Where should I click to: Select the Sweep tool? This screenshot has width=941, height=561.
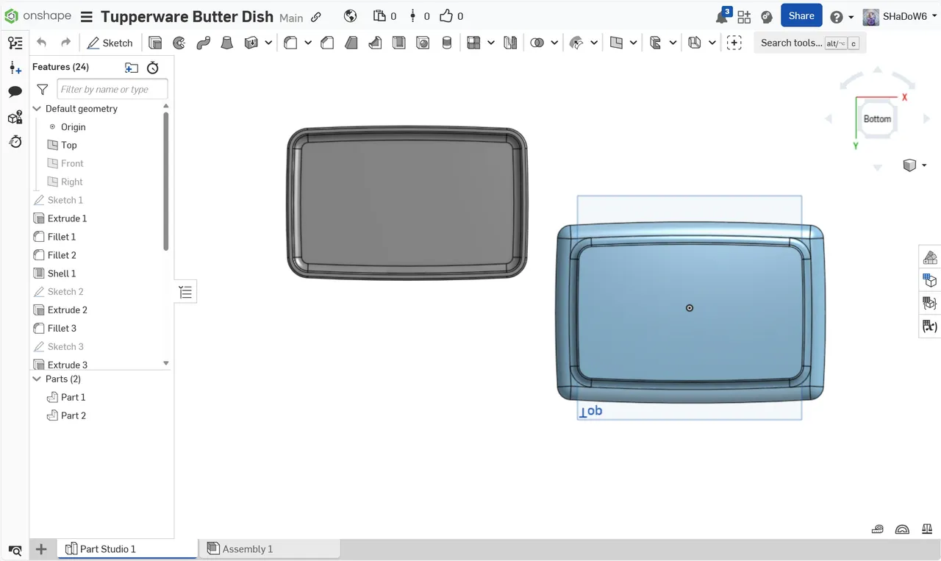(x=203, y=43)
